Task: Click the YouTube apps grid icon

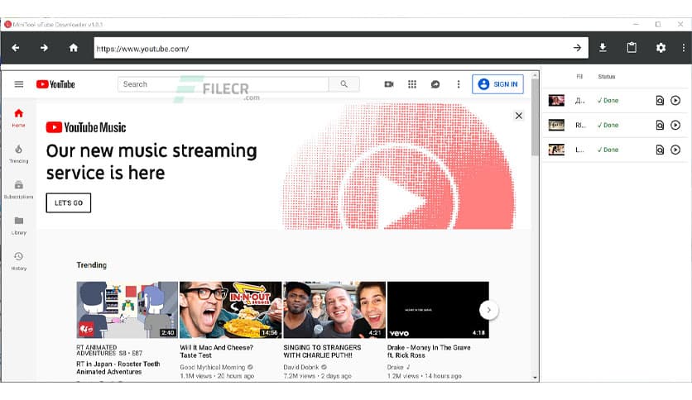Action: point(412,84)
